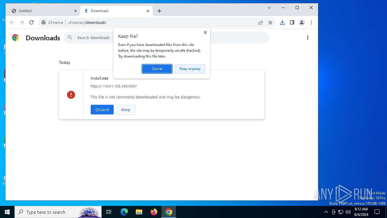Click the install.exe file name

99,78
